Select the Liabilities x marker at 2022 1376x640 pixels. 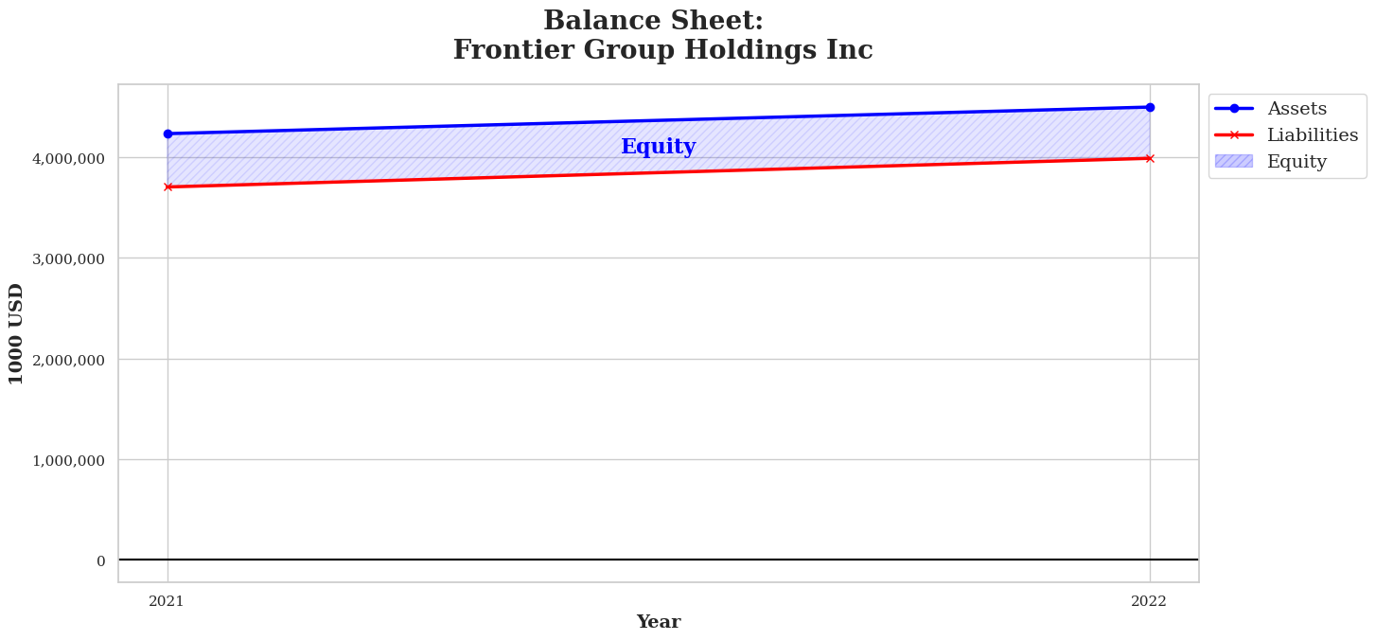click(1150, 158)
